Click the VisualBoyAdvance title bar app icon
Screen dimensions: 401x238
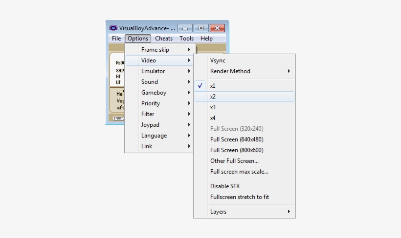pos(113,28)
